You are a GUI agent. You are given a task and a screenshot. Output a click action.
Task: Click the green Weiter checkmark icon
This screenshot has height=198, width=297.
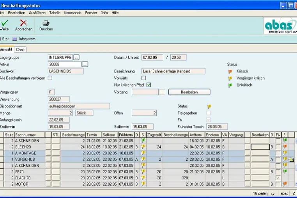pos(5,23)
